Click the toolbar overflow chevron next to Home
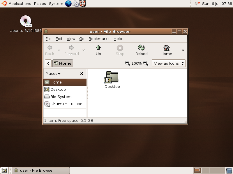The width and height of the screenshot is (233, 174). [x=183, y=50]
